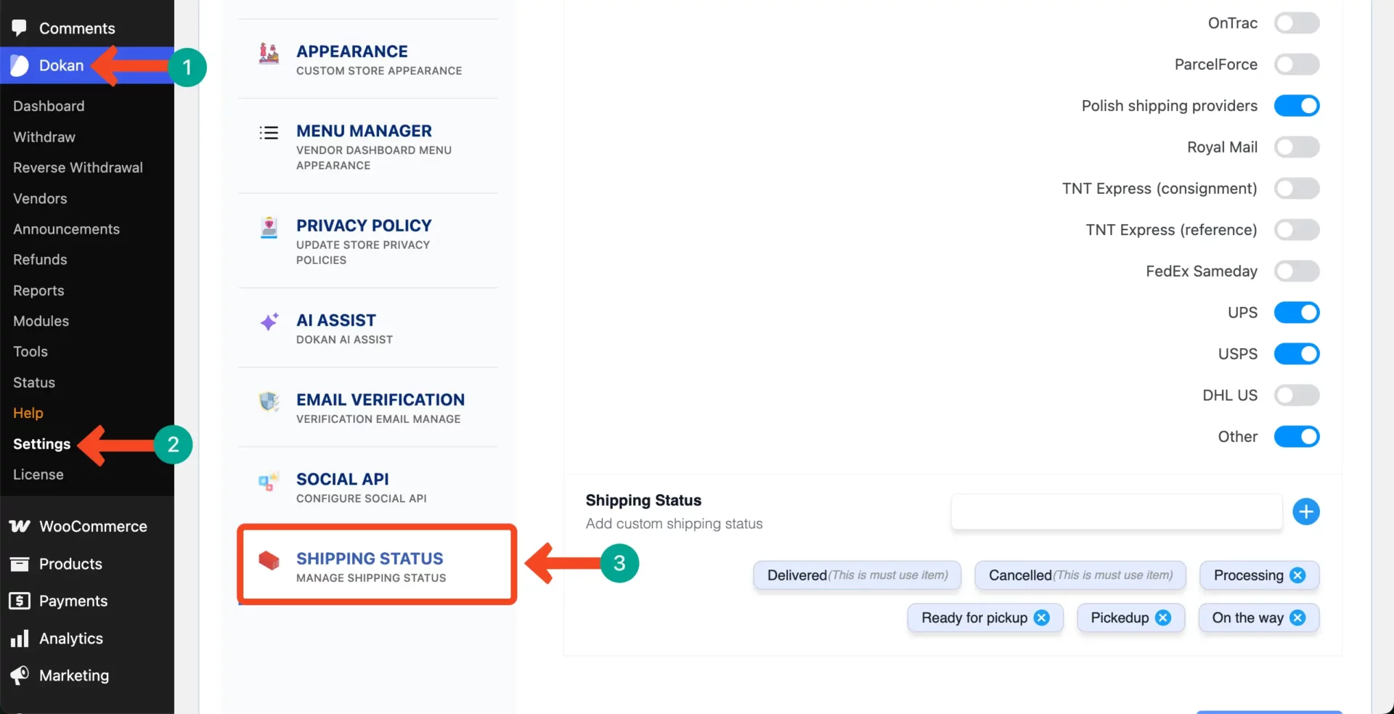Turn off the Other provider toggle

pos(1297,437)
